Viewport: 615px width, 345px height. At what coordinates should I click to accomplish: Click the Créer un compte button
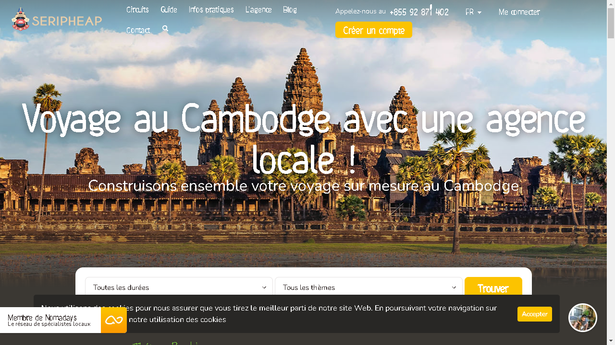pyautogui.click(x=373, y=30)
